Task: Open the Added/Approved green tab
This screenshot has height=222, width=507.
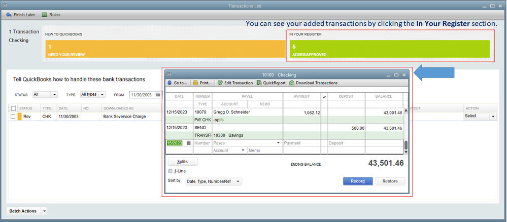Action: [390, 49]
